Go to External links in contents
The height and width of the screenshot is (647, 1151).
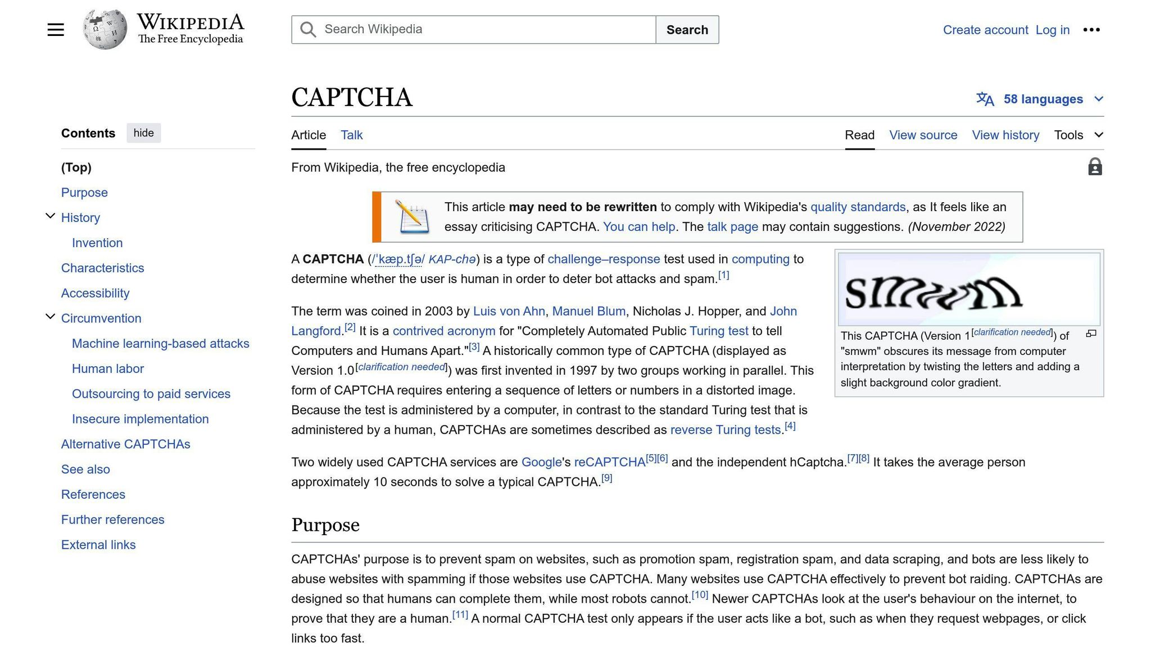(x=98, y=545)
